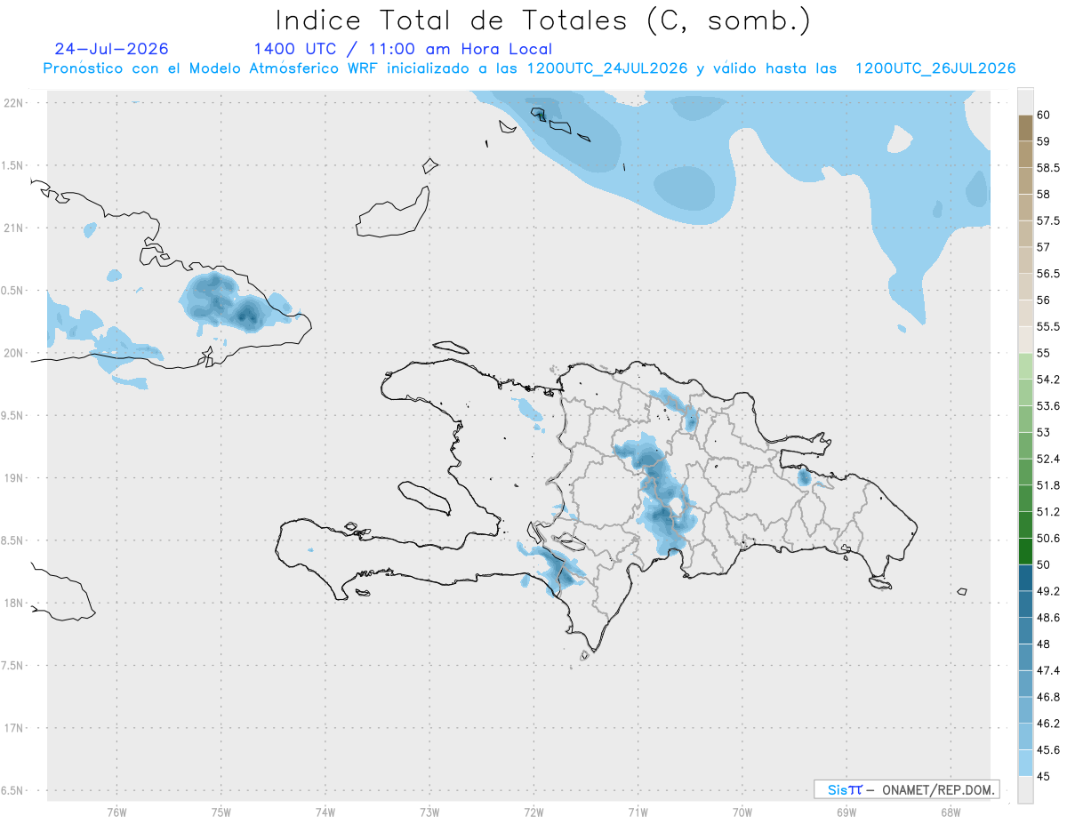Click the '18N' latitude label
The height and width of the screenshot is (824, 1067).
click(x=14, y=603)
